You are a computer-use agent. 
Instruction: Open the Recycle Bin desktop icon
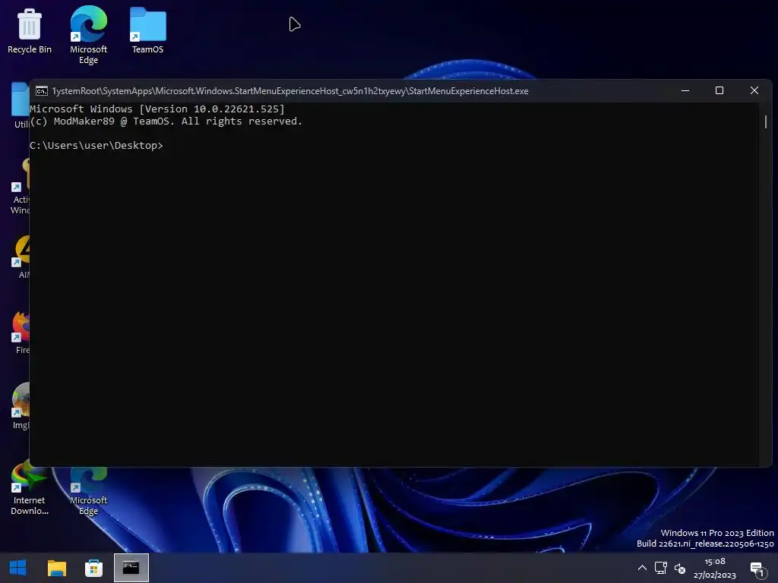pyautogui.click(x=30, y=30)
